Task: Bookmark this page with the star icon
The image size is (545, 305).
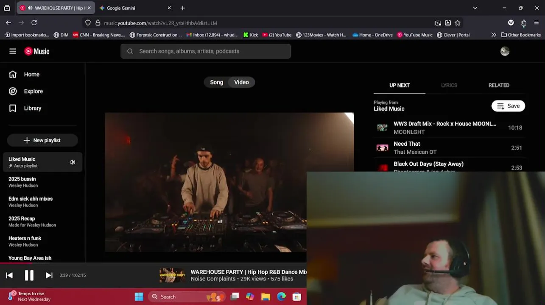Action: tap(458, 23)
